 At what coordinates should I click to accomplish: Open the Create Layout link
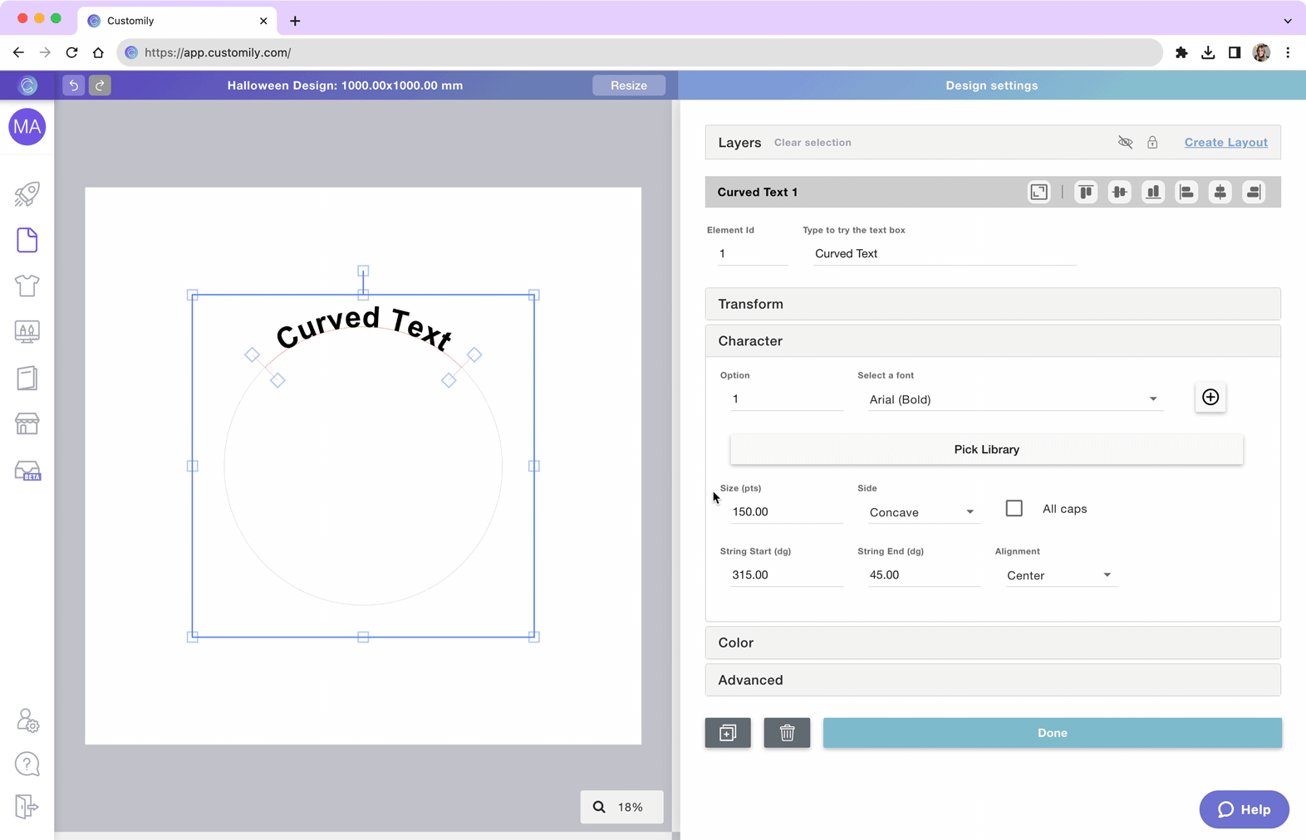[1225, 142]
